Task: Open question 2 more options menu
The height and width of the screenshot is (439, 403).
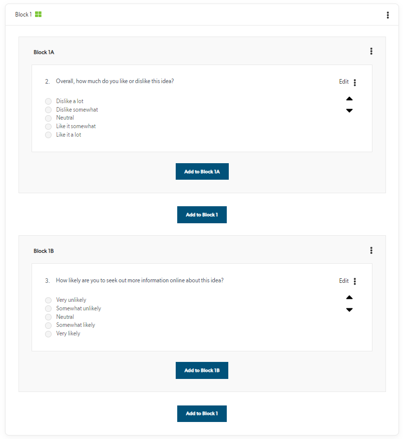Action: coord(355,83)
